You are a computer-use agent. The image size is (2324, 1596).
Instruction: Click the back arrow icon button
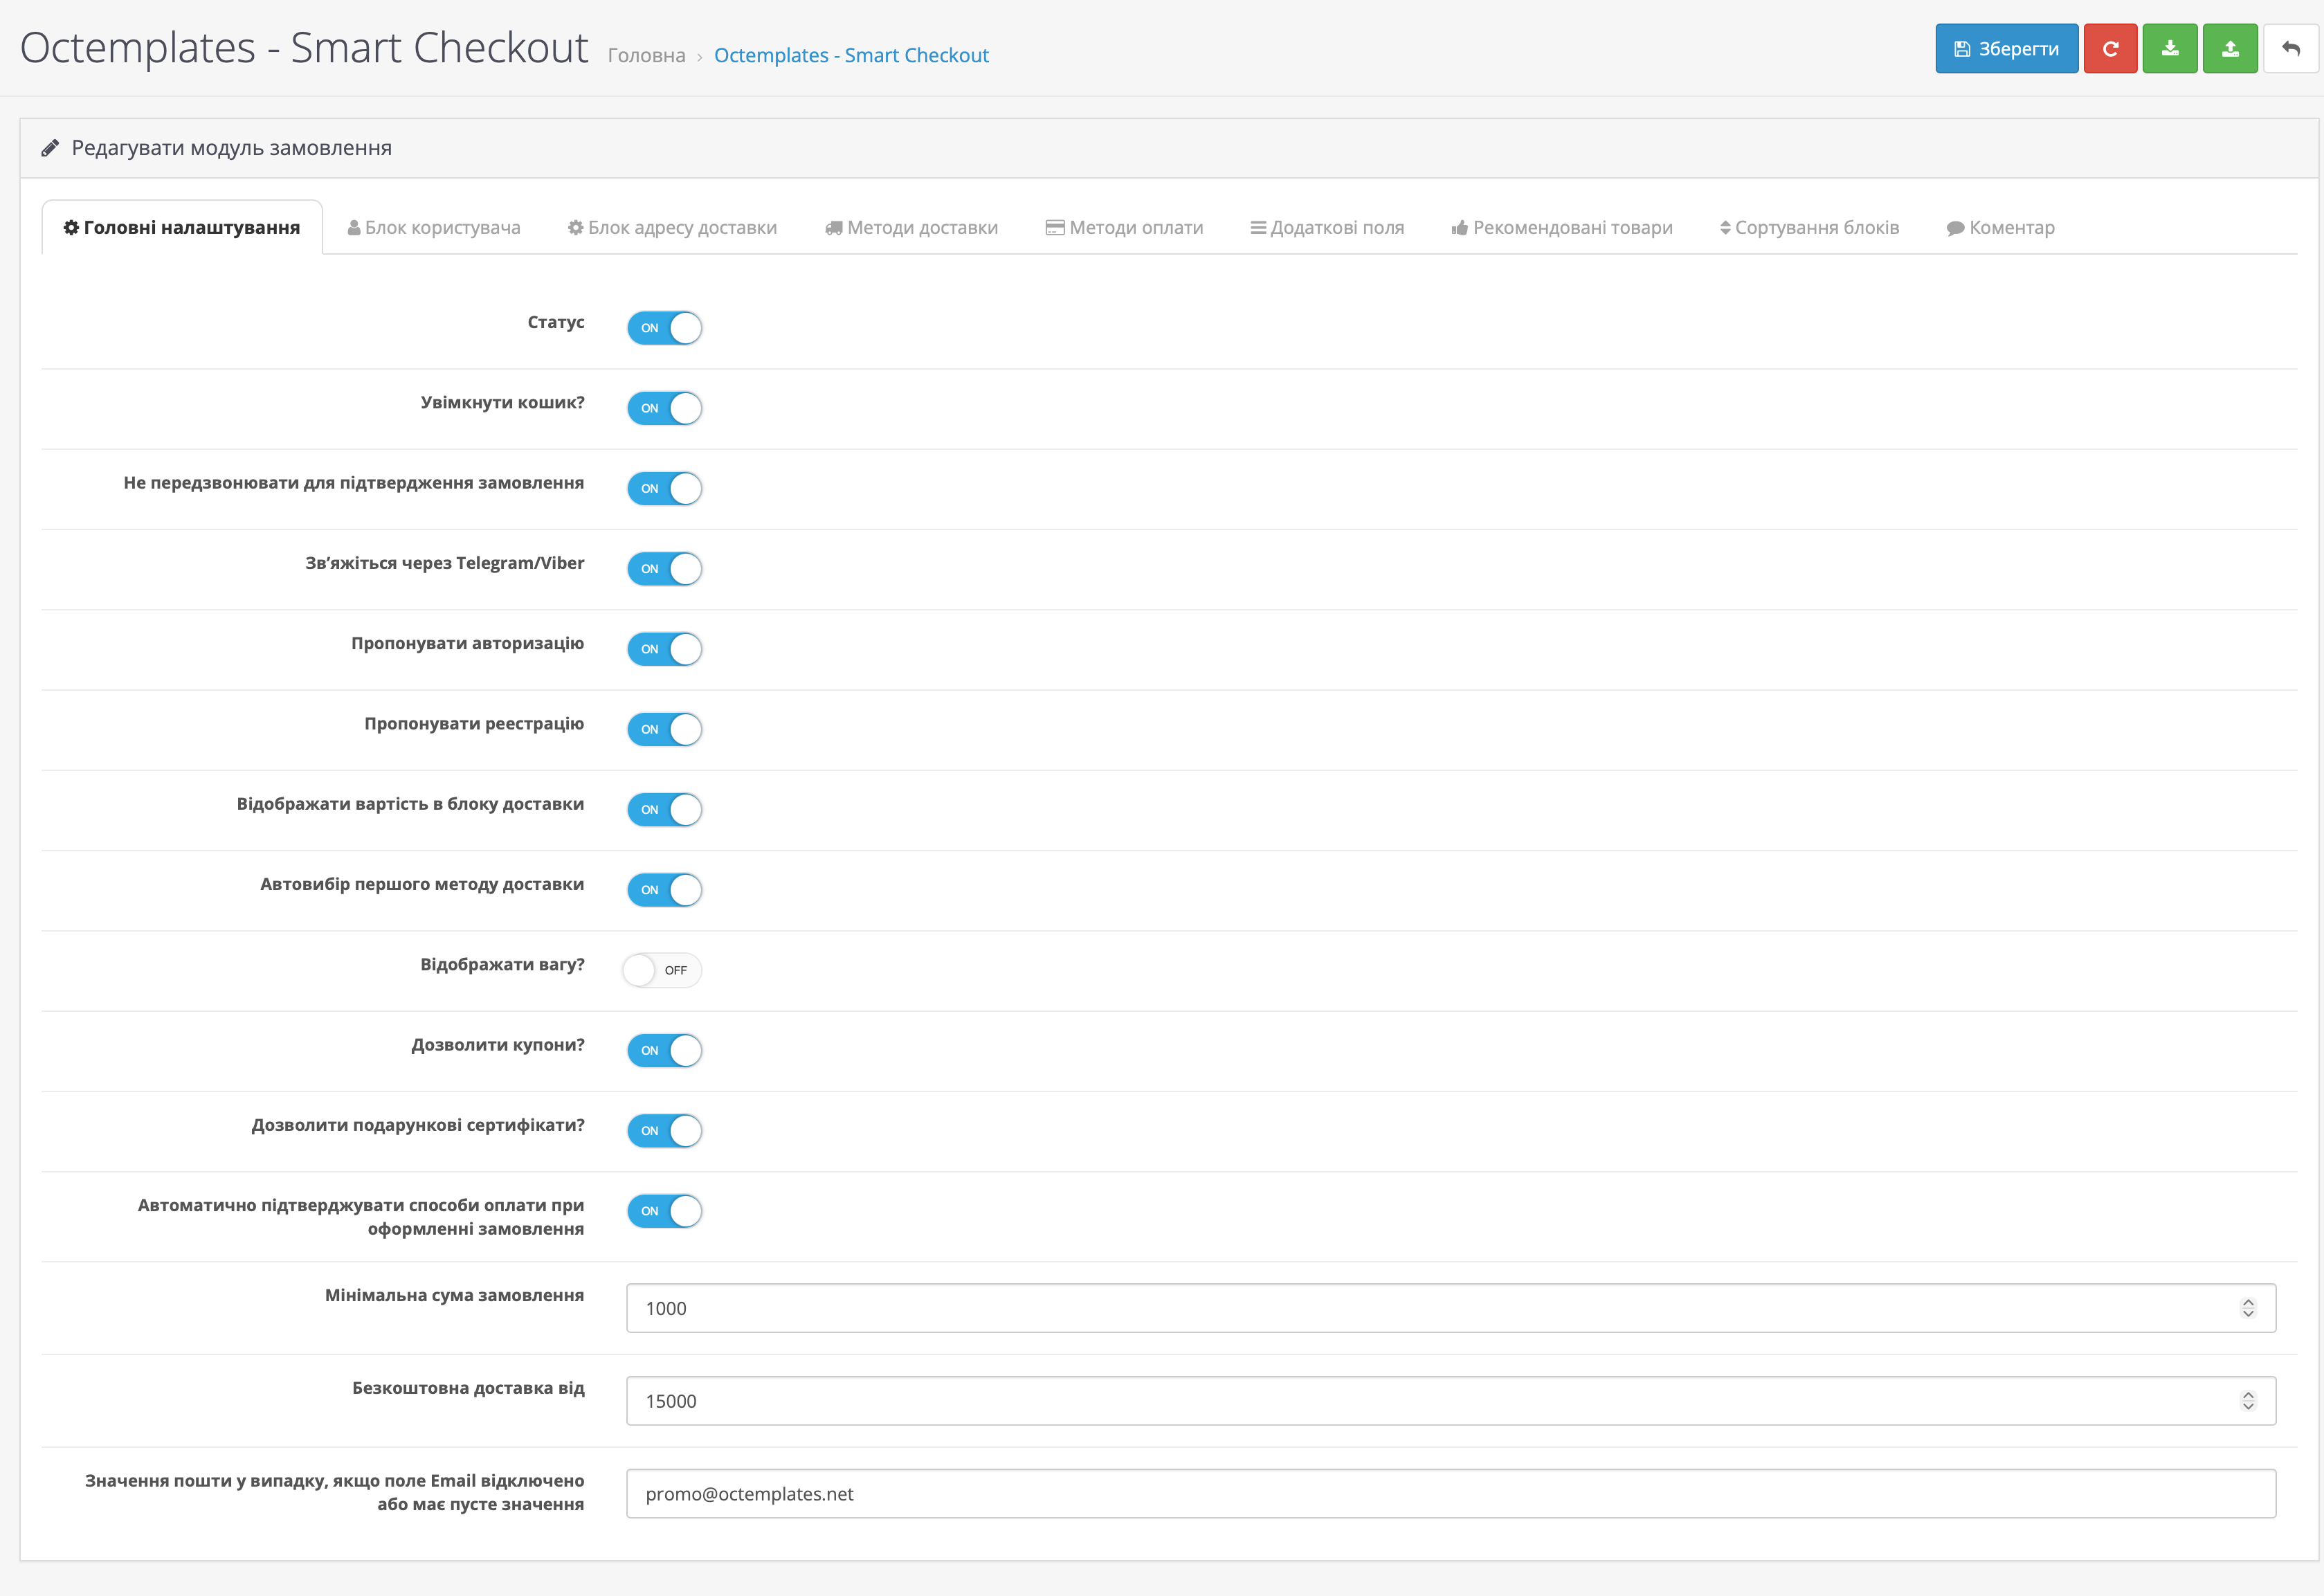pyautogui.click(x=2290, y=49)
